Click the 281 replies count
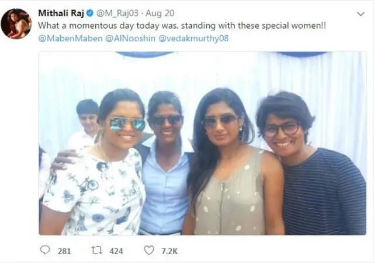The image size is (374, 263). (64, 251)
